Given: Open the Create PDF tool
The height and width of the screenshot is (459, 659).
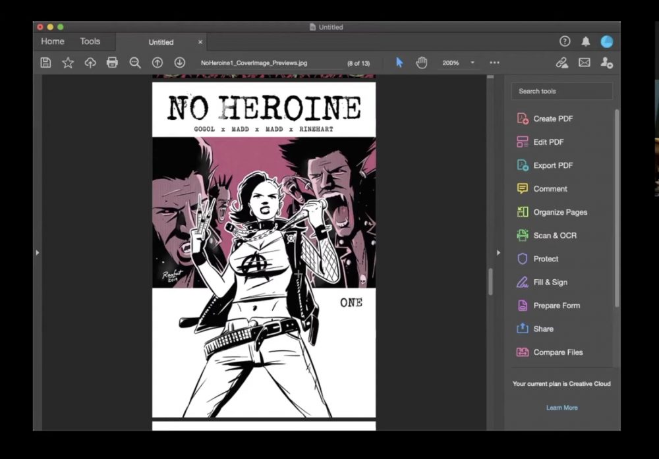Looking at the screenshot, I should coord(545,119).
